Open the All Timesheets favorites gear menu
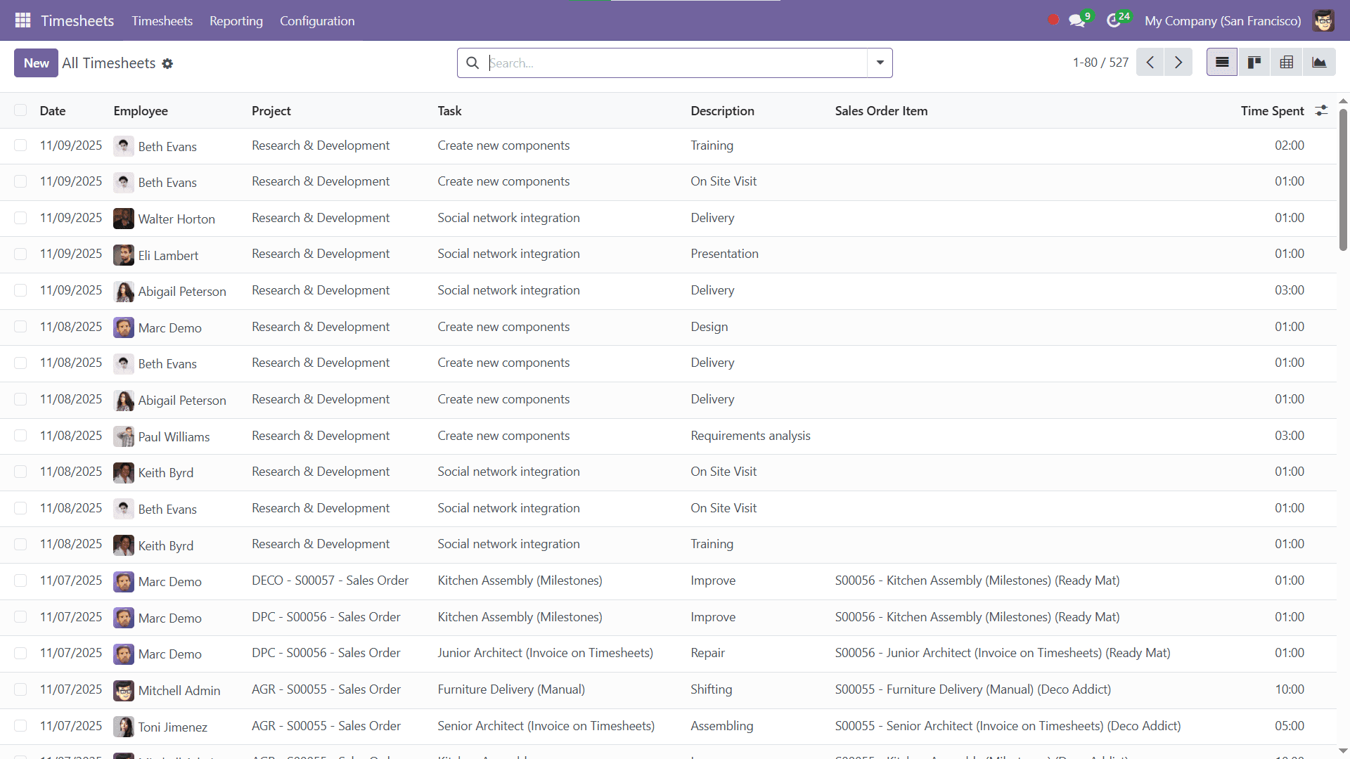Screen dimensions: 1350x759 (167, 63)
